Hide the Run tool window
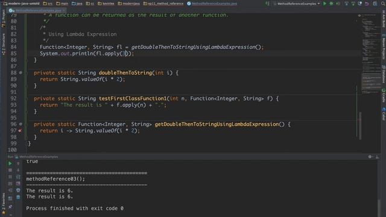 [x=377, y=157]
